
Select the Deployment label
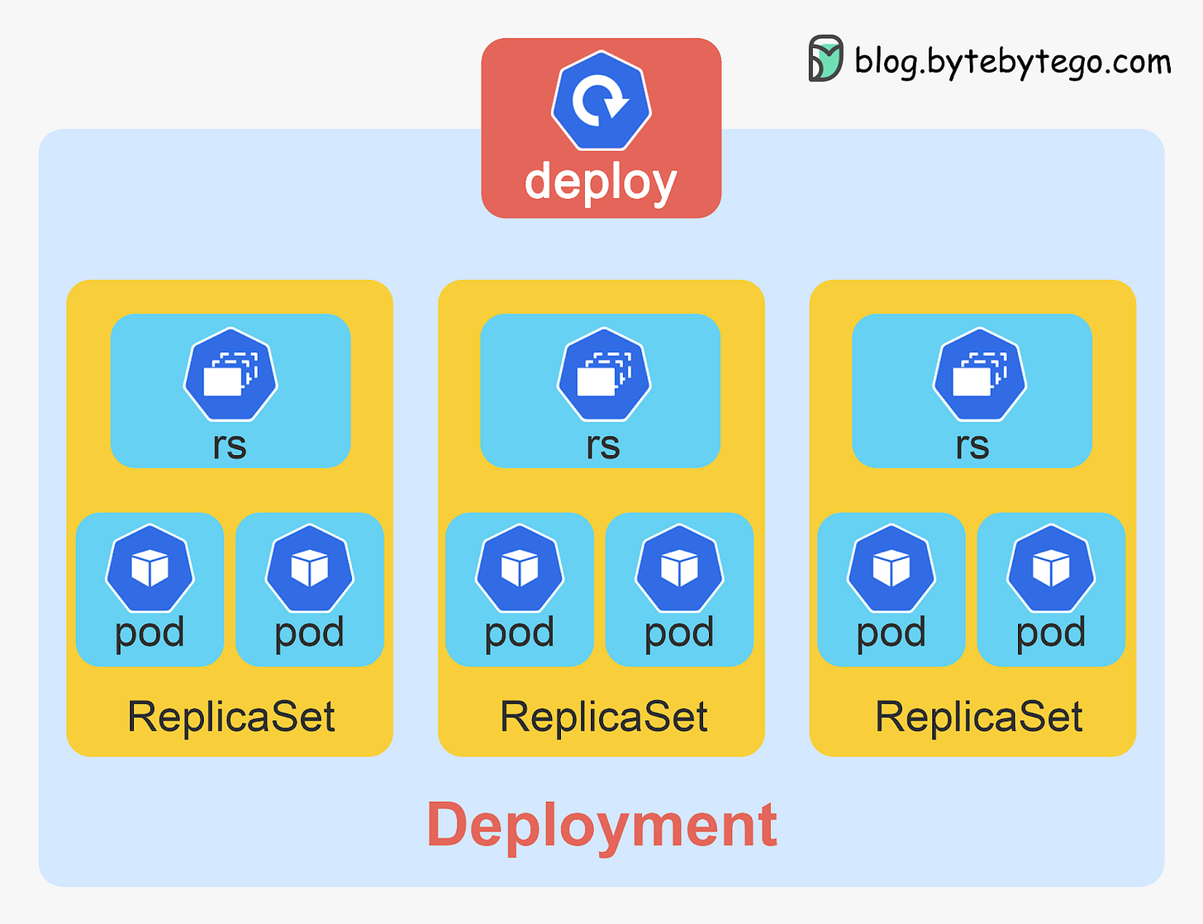click(601, 822)
